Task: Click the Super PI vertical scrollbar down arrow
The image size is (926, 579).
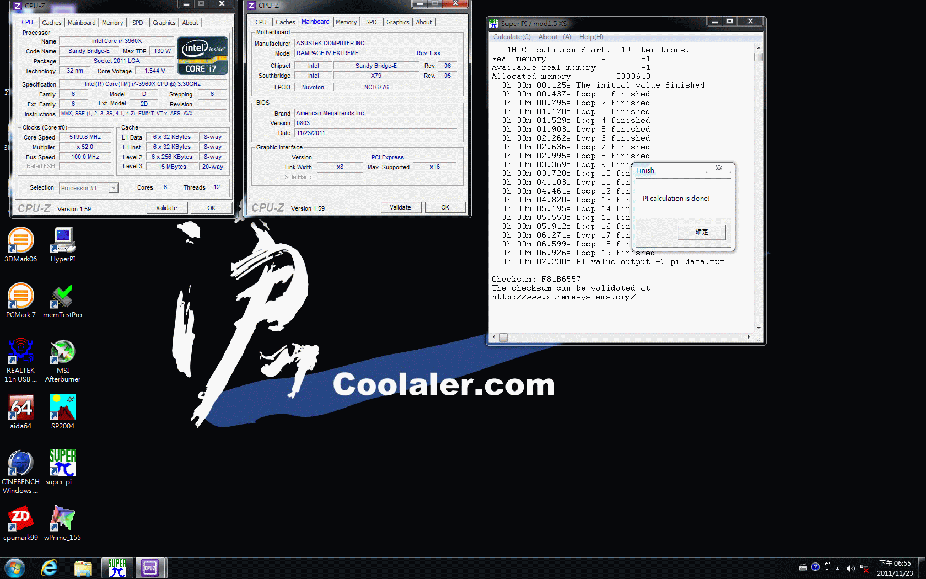Action: click(758, 328)
